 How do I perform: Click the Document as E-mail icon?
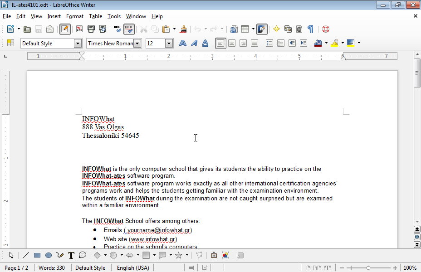[x=50, y=29]
